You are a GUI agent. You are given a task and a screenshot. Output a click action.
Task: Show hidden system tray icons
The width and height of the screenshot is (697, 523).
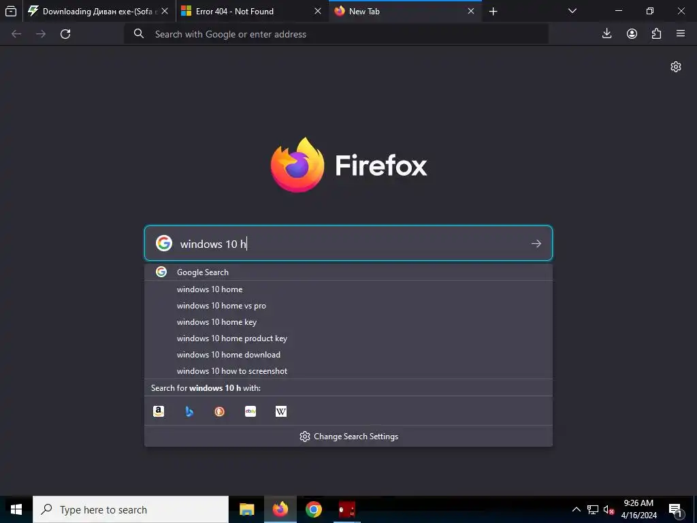pos(576,509)
